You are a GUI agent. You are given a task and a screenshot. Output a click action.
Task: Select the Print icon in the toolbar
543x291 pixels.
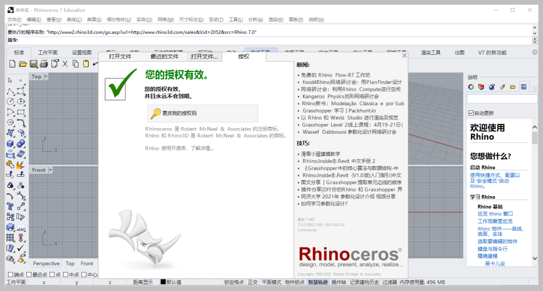point(44,64)
